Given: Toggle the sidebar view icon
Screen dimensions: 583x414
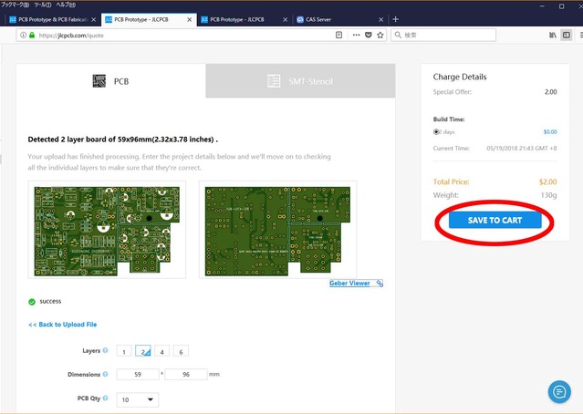Looking at the screenshot, I should (x=567, y=35).
